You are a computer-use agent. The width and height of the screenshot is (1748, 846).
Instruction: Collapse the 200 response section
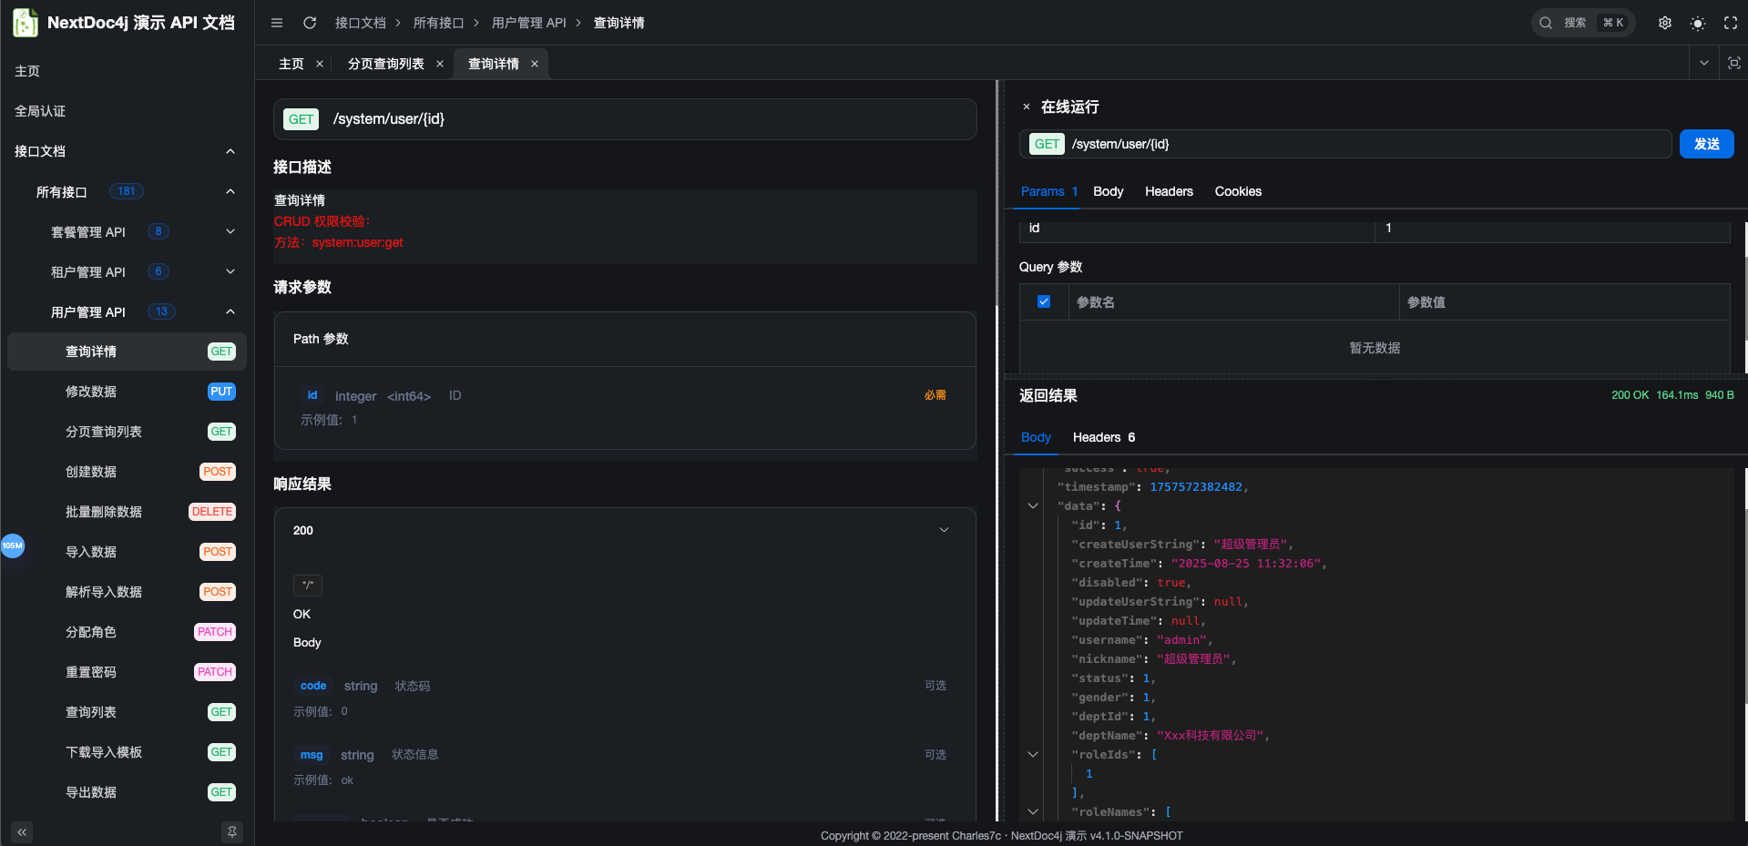click(x=945, y=530)
